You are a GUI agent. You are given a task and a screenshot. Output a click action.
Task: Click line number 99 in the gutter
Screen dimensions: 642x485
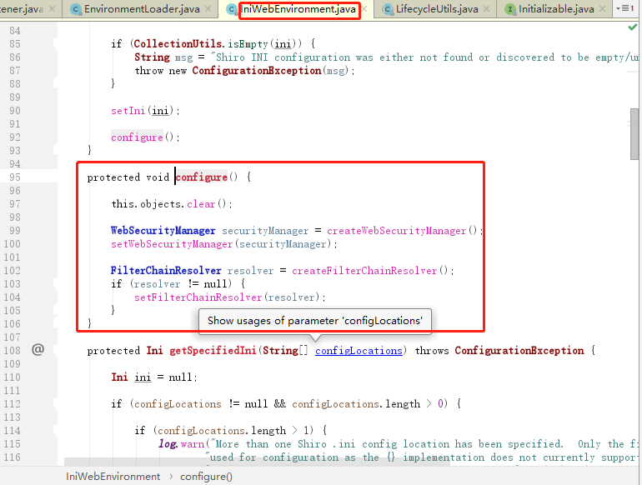15,231
